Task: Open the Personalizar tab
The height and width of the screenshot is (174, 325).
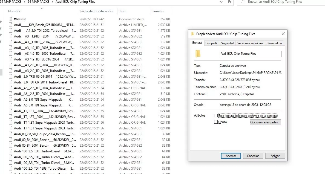Action: (x=274, y=43)
